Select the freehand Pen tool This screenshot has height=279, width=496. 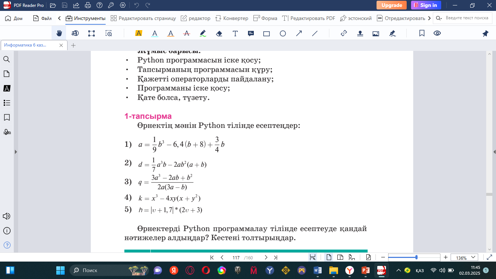click(x=203, y=33)
